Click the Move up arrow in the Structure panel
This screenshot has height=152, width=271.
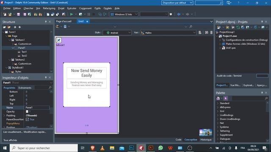point(15,27)
